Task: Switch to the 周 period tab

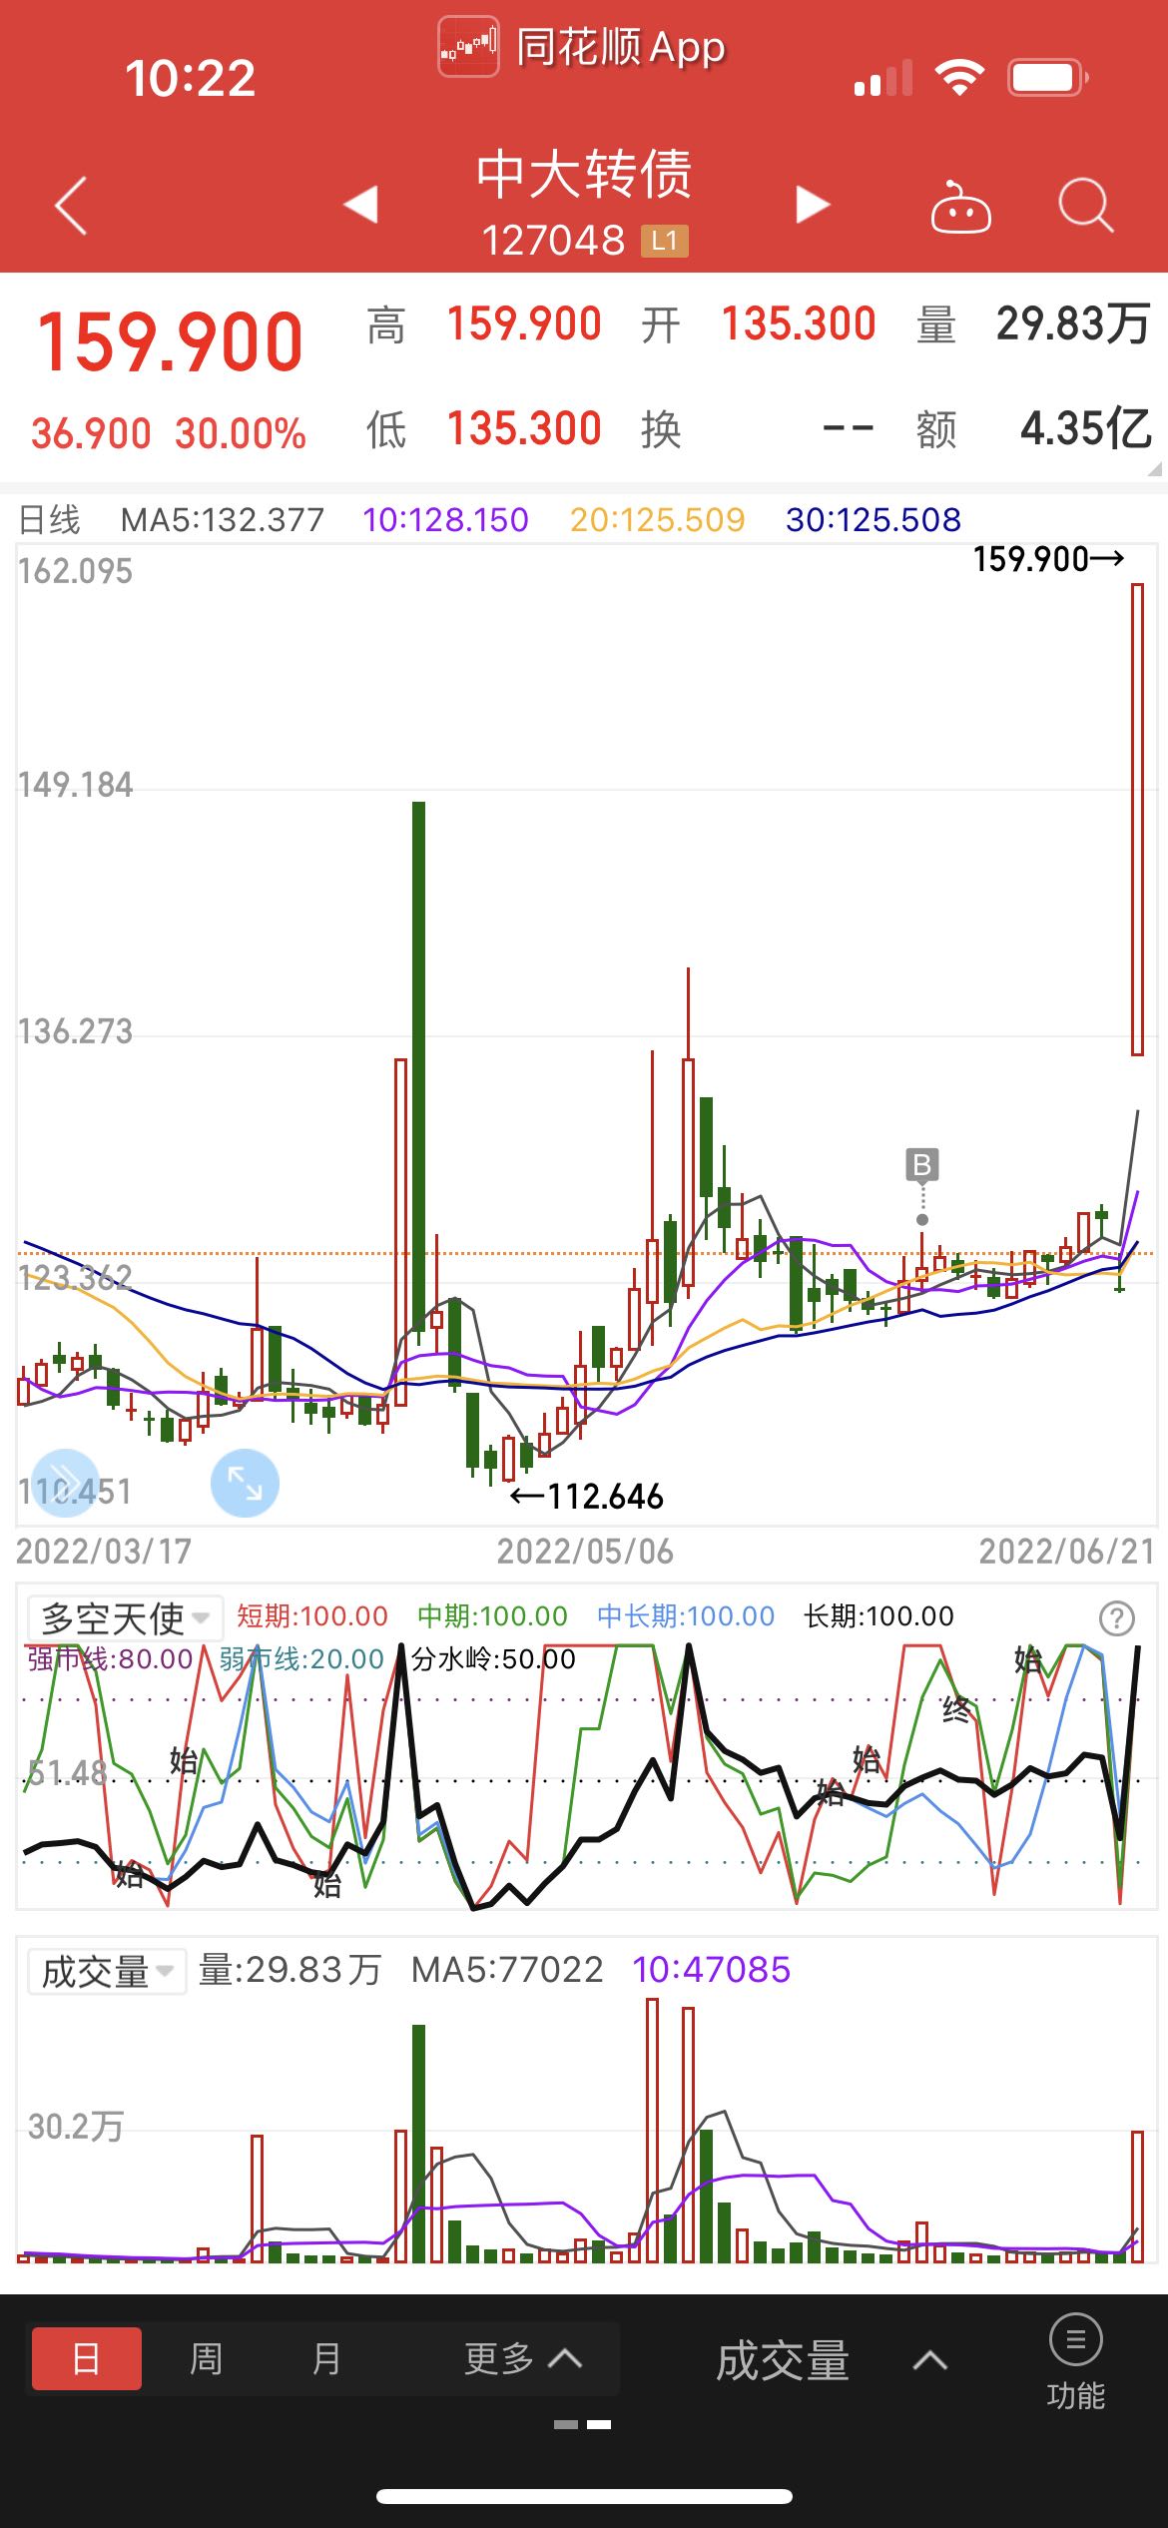Action: point(206,2358)
